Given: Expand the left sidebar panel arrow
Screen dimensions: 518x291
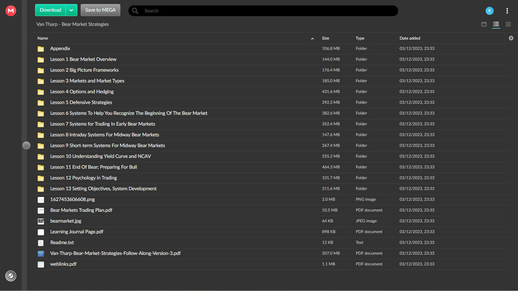Looking at the screenshot, I should tap(26, 145).
